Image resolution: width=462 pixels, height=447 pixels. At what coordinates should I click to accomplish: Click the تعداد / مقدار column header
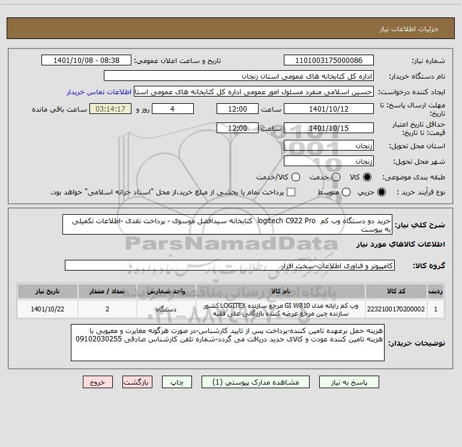point(107,291)
